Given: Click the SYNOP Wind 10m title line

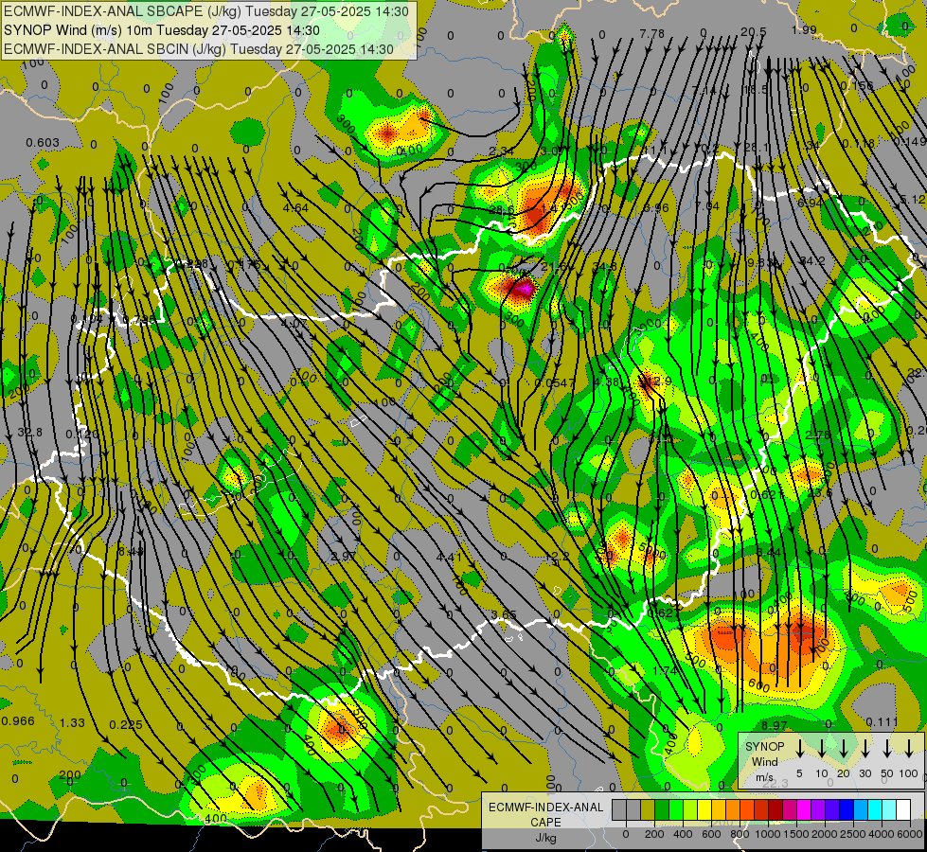Looking at the screenshot, I should [x=161, y=30].
